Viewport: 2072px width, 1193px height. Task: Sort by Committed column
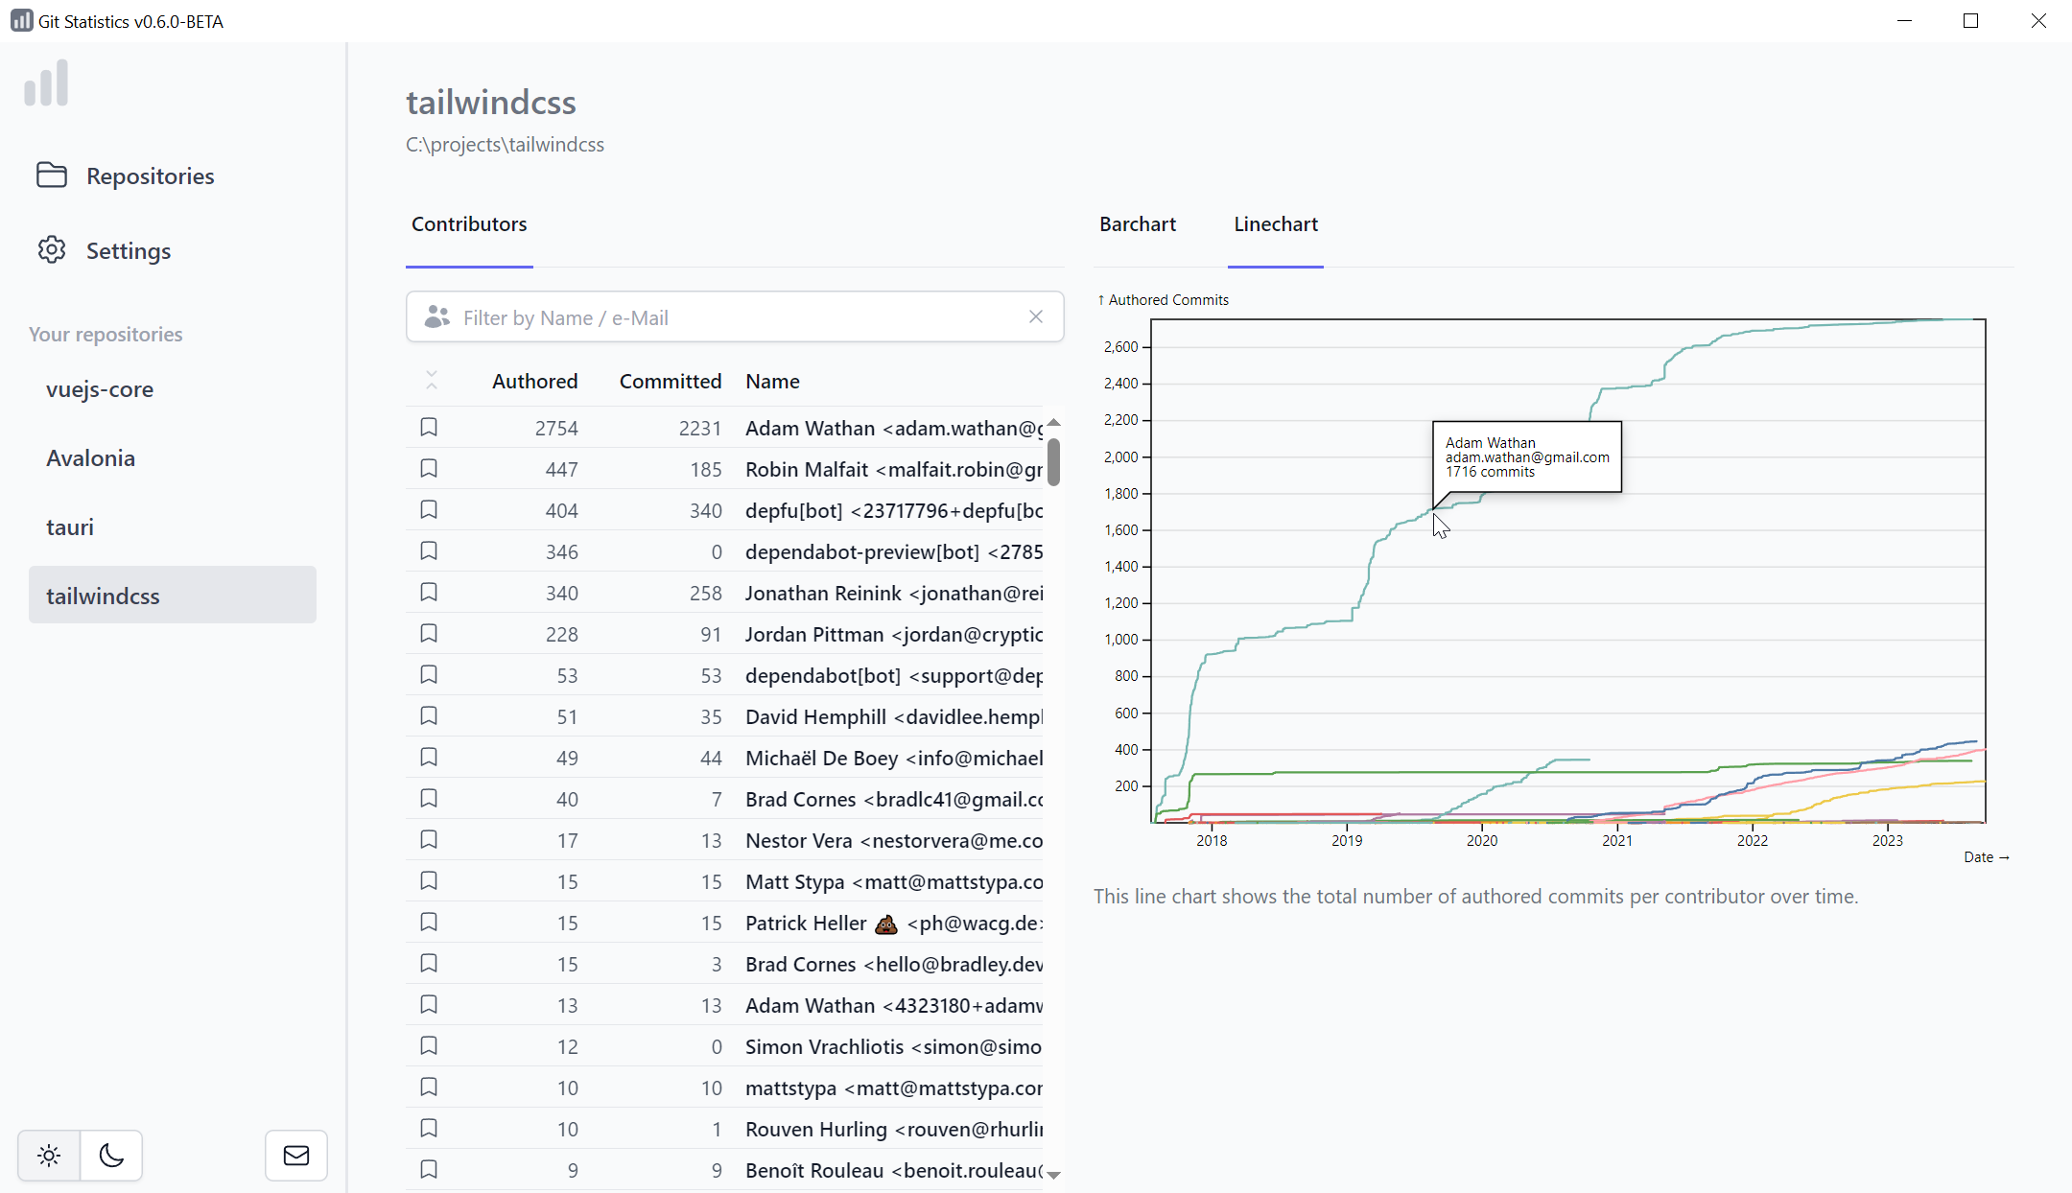670,382
